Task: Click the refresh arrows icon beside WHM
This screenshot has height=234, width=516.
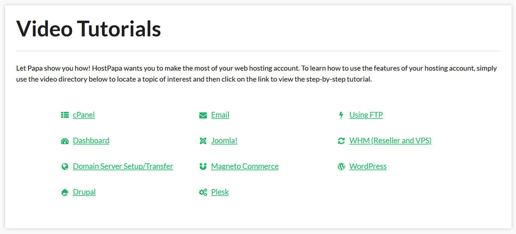Action: (341, 141)
